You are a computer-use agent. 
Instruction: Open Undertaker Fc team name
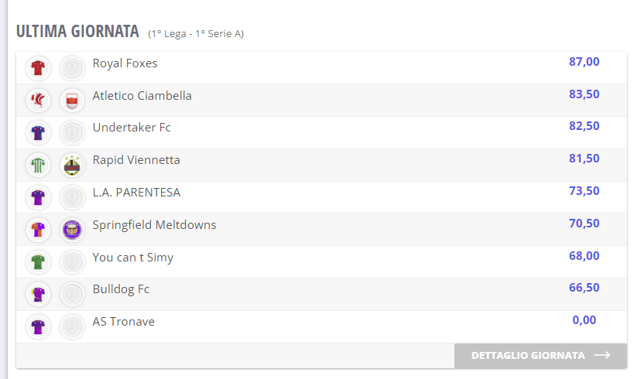(132, 128)
